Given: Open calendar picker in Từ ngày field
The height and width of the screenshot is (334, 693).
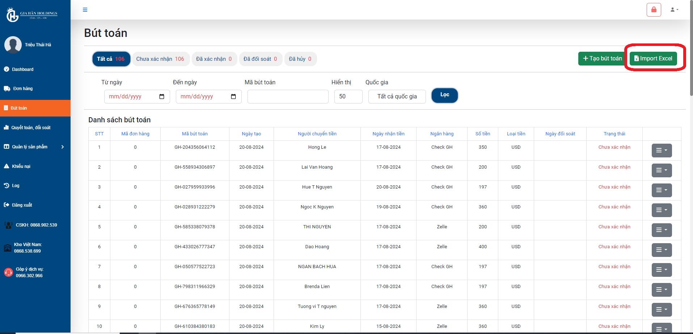Looking at the screenshot, I should pyautogui.click(x=162, y=97).
